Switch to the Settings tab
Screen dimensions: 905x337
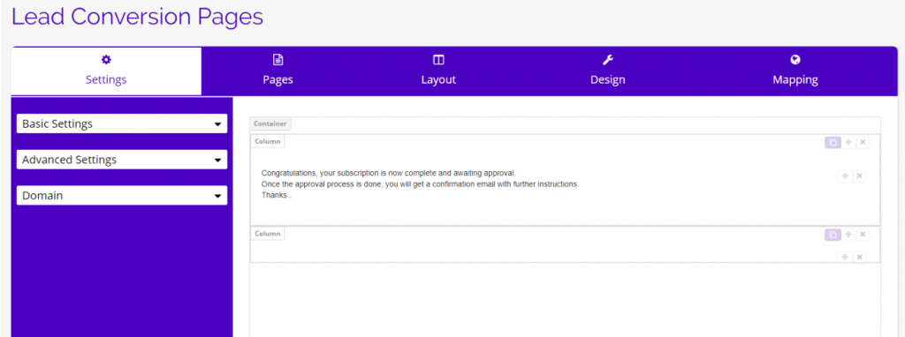click(x=106, y=71)
